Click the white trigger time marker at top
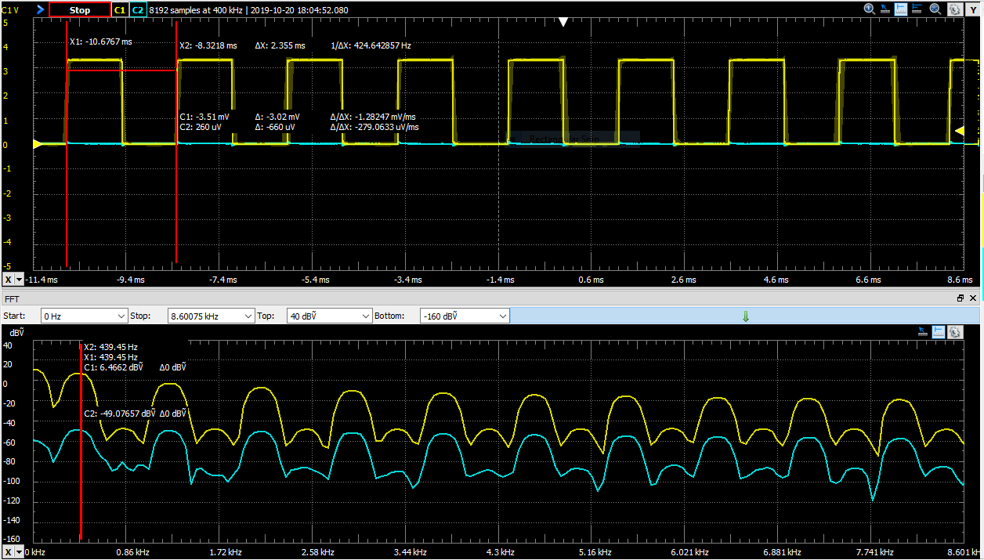Image resolution: width=984 pixels, height=560 pixels. [563, 23]
